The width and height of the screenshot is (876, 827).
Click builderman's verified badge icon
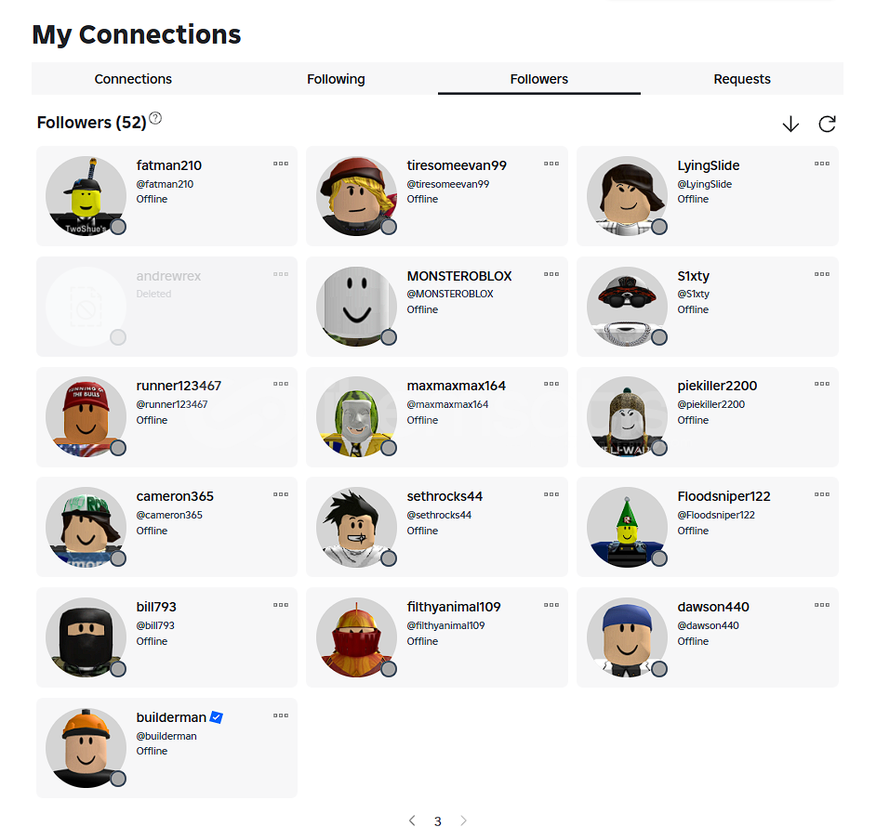click(216, 717)
